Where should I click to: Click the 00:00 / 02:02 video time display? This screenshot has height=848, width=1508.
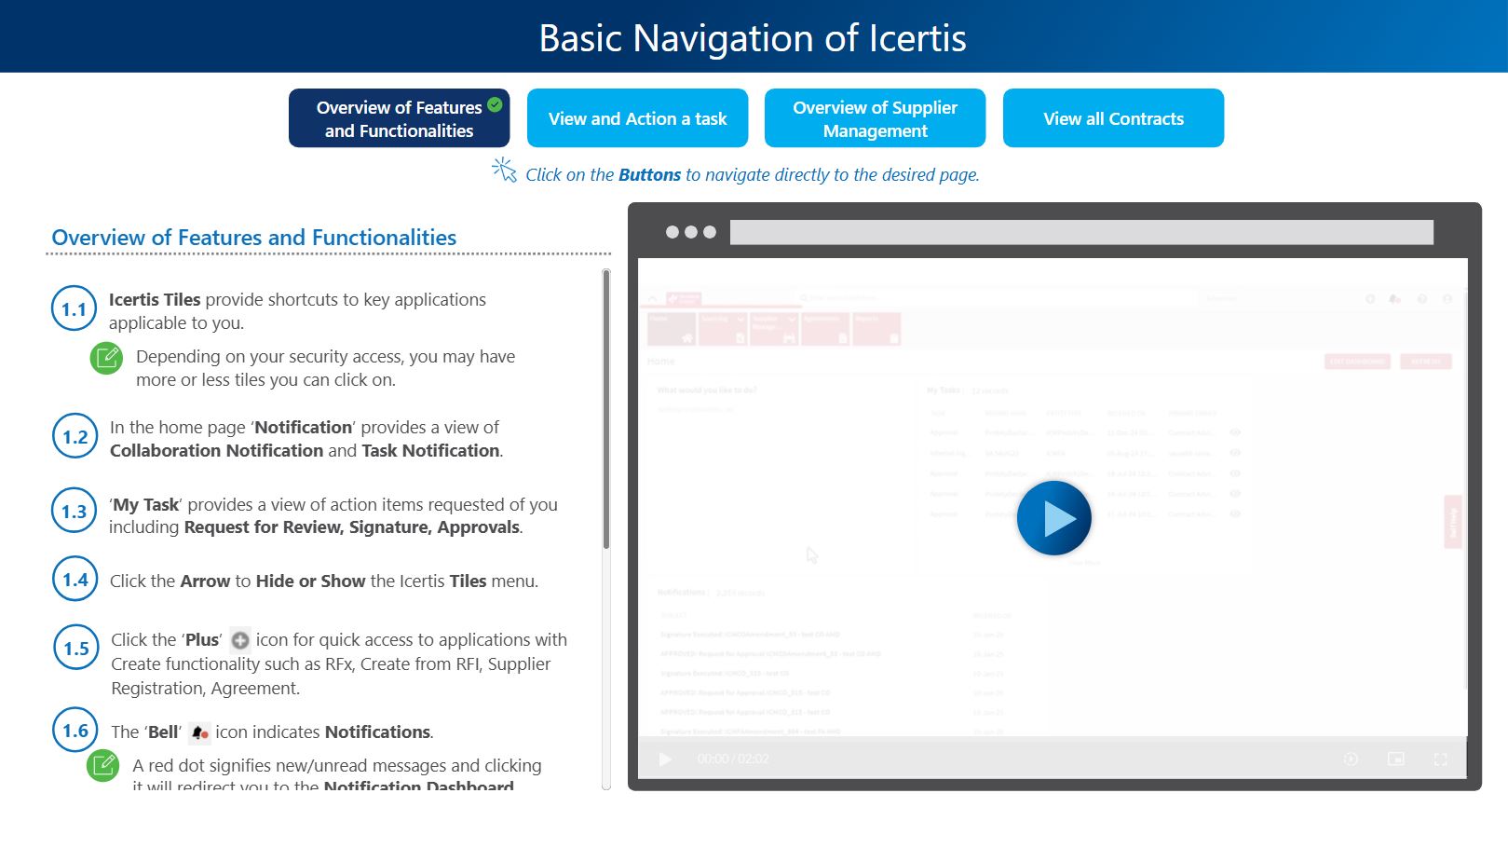(733, 759)
